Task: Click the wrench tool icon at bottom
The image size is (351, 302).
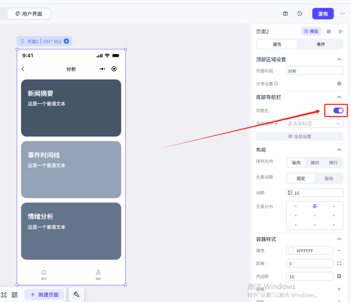Action: point(76,294)
